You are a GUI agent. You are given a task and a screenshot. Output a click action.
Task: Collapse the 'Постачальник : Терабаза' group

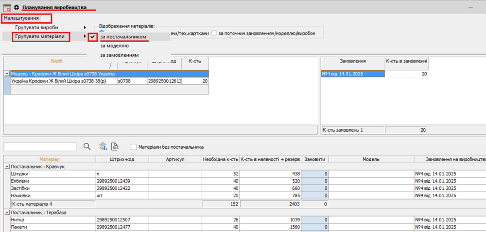[x=7, y=212]
